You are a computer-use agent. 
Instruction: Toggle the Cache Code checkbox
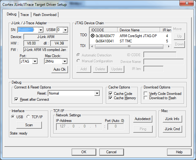pyautogui.click(x=110, y=93)
